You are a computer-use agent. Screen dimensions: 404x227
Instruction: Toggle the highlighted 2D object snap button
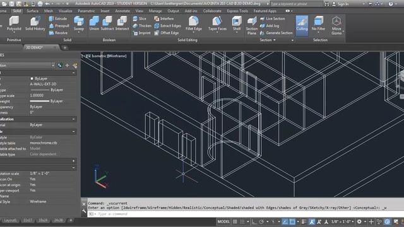[x=292, y=221]
